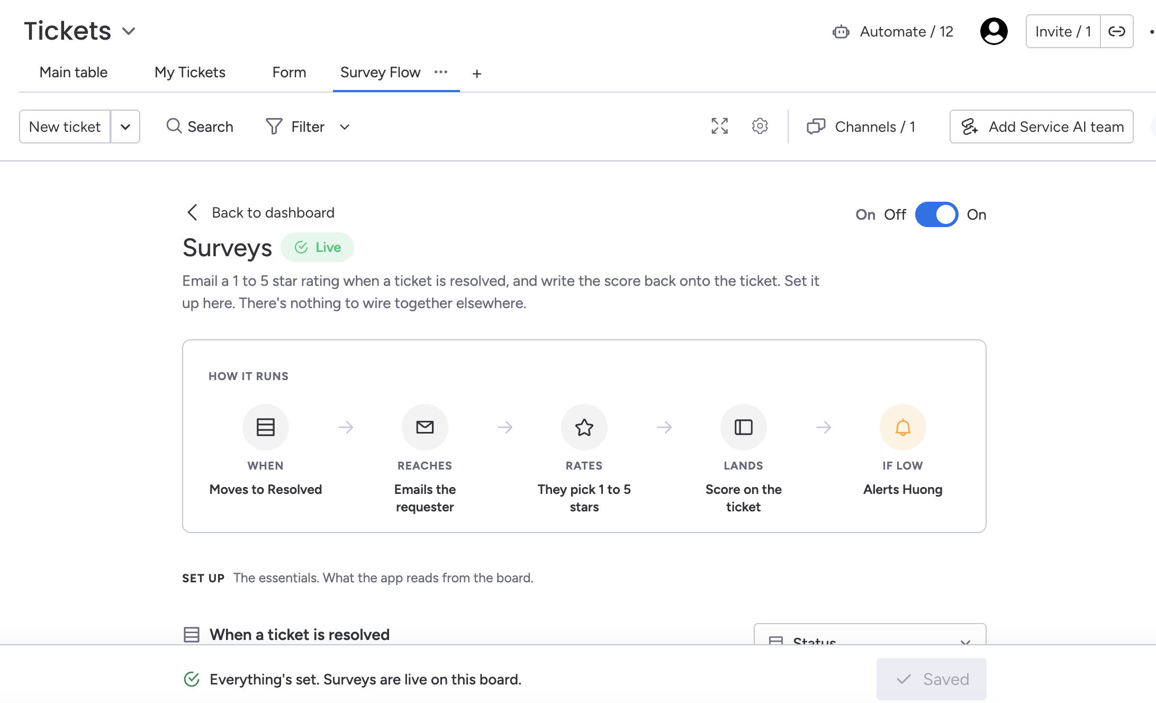The height and width of the screenshot is (703, 1156).
Task: Click the Saved button
Action: click(931, 679)
